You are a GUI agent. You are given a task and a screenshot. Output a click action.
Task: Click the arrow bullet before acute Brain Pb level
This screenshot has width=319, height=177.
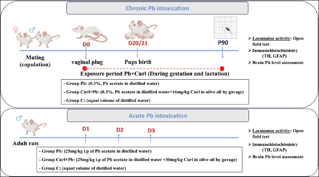click(x=249, y=157)
